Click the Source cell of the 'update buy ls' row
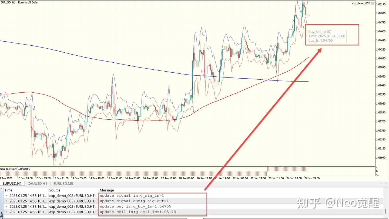The width and height of the screenshot is (389, 219). click(72, 206)
